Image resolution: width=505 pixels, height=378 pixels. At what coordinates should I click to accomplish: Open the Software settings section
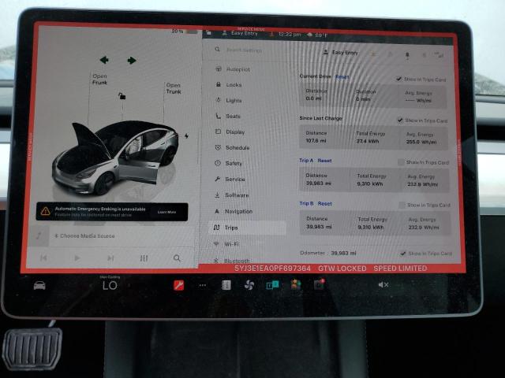236,195
